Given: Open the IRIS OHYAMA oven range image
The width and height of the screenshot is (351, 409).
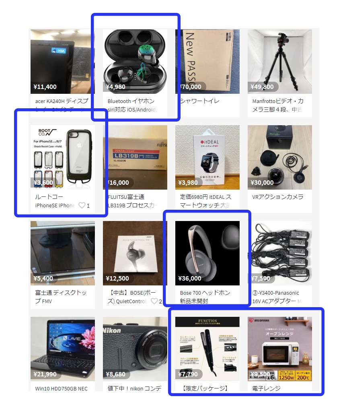Looking at the screenshot, I should click(279, 349).
